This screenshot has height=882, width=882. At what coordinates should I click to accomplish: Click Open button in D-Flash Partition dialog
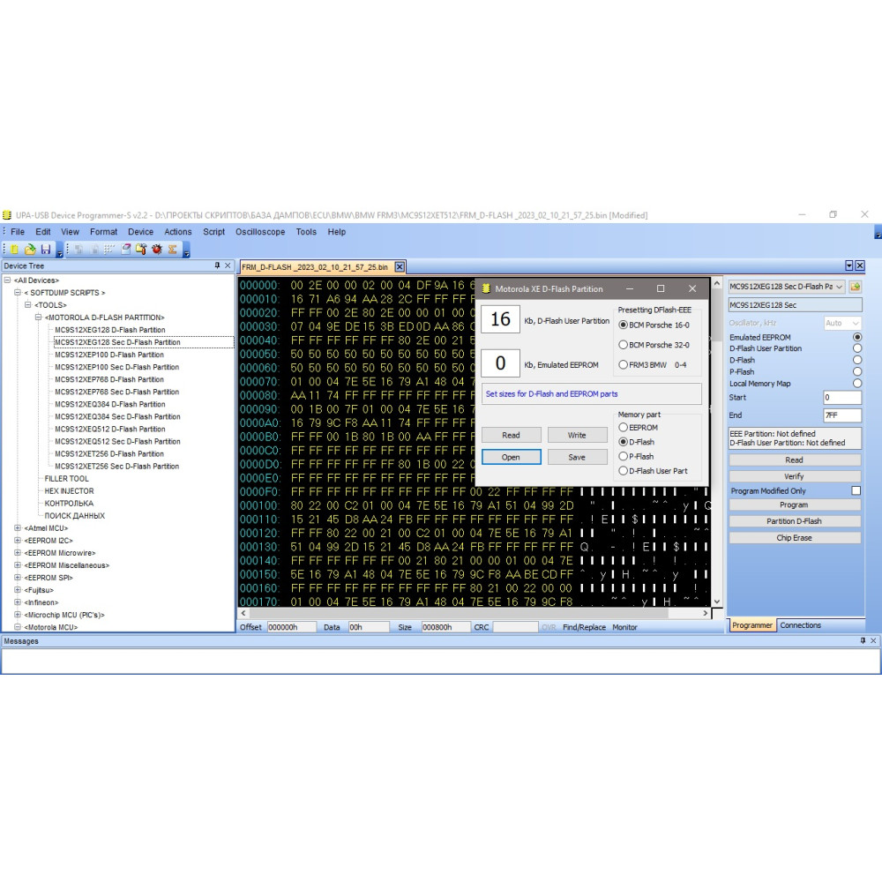(x=511, y=457)
